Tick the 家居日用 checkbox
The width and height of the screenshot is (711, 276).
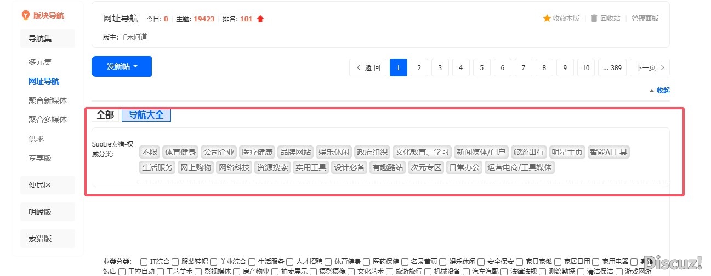click(559, 262)
